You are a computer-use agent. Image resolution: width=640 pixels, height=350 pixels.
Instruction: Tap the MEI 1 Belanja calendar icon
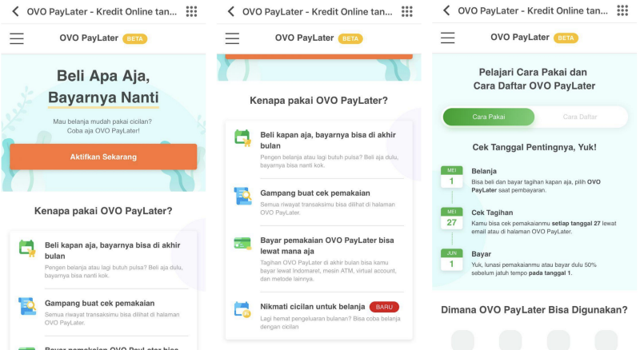click(x=452, y=177)
